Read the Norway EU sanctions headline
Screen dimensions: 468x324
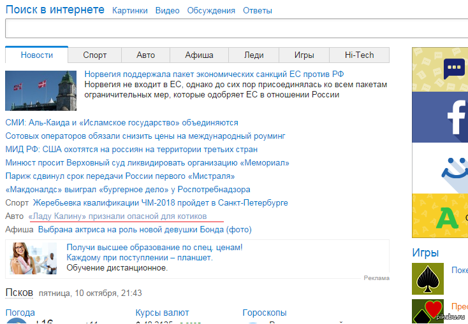[214, 74]
